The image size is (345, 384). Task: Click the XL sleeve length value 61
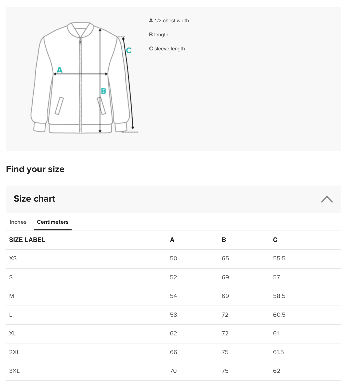[x=276, y=333]
